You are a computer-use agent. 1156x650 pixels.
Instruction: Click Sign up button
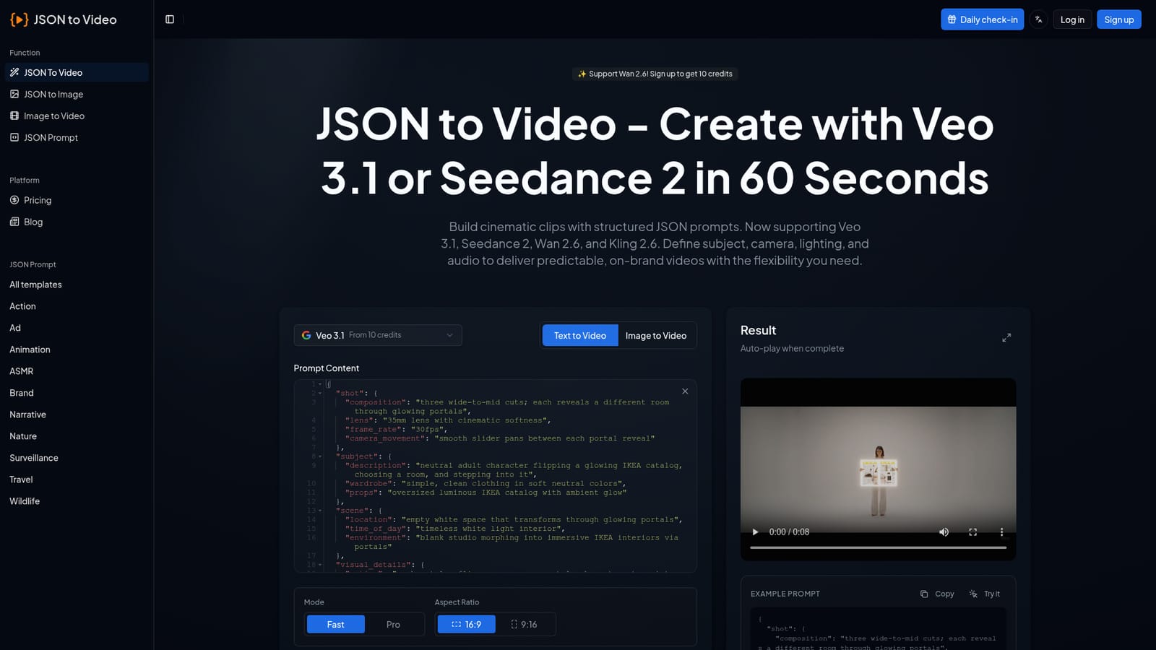point(1119,19)
